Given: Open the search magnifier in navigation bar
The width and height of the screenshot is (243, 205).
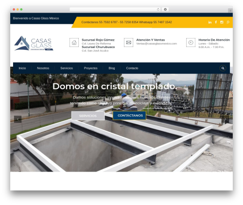Looking at the screenshot, I should [x=223, y=68].
